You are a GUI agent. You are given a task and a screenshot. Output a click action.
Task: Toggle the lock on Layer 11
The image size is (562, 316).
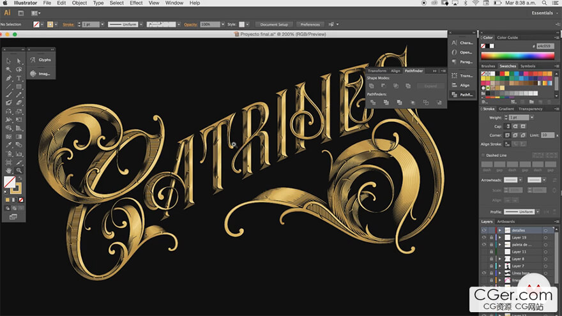(x=491, y=252)
